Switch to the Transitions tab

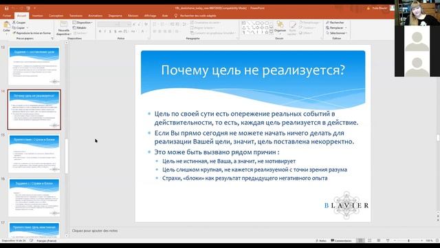pyautogui.click(x=76, y=16)
